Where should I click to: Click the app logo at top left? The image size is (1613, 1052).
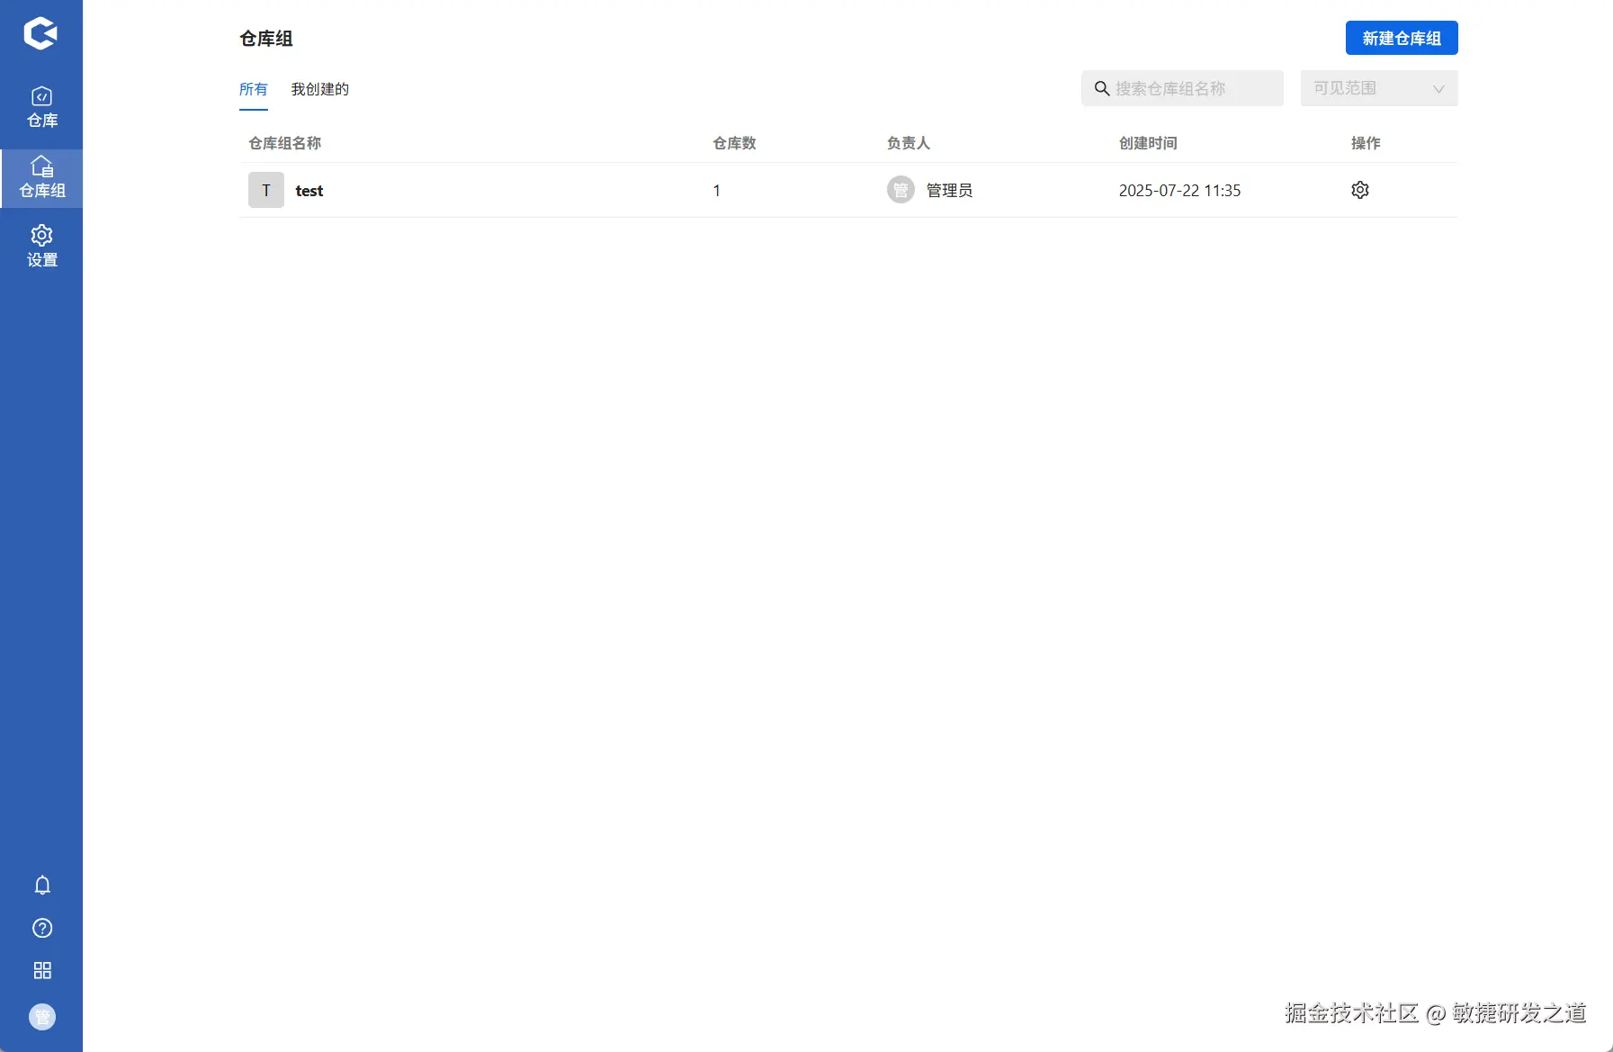tap(41, 33)
